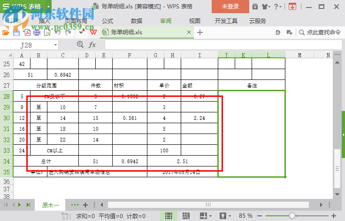
Task: Open the 页面布局 ribbon tab
Action: pyautogui.click(x=76, y=21)
